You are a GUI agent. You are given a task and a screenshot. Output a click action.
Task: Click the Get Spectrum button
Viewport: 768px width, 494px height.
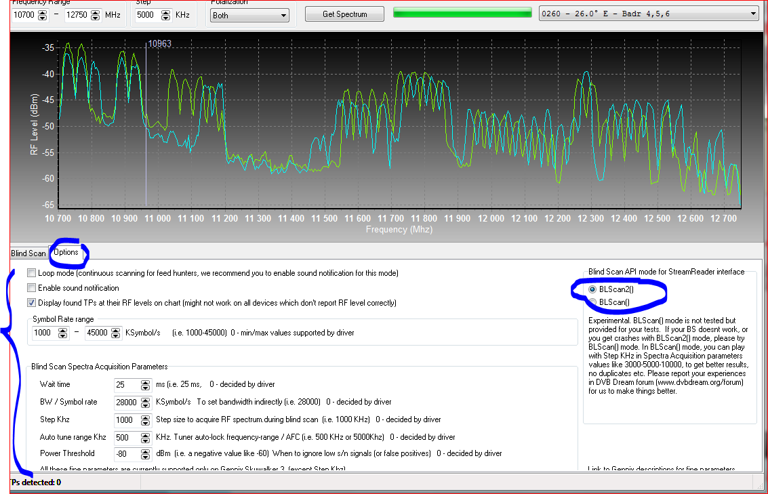click(344, 14)
